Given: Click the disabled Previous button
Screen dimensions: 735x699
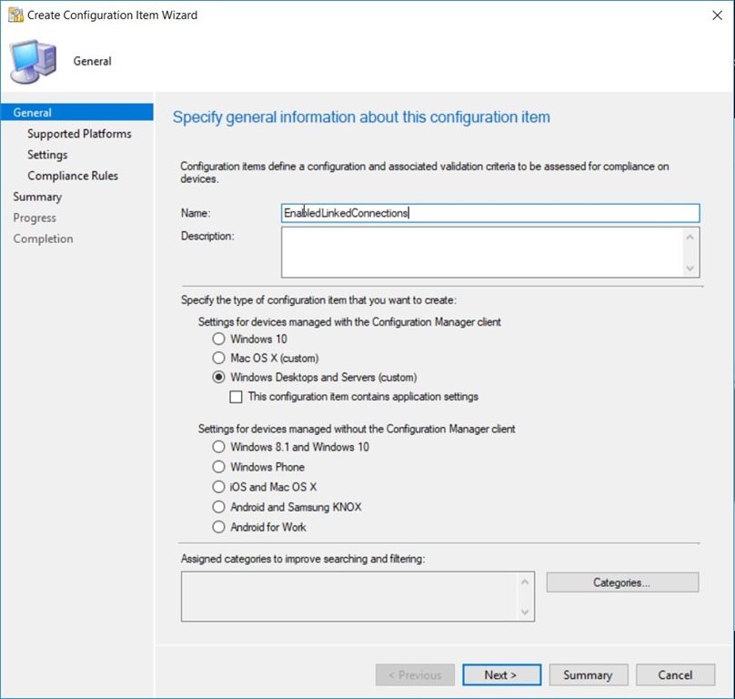Looking at the screenshot, I should (x=415, y=674).
